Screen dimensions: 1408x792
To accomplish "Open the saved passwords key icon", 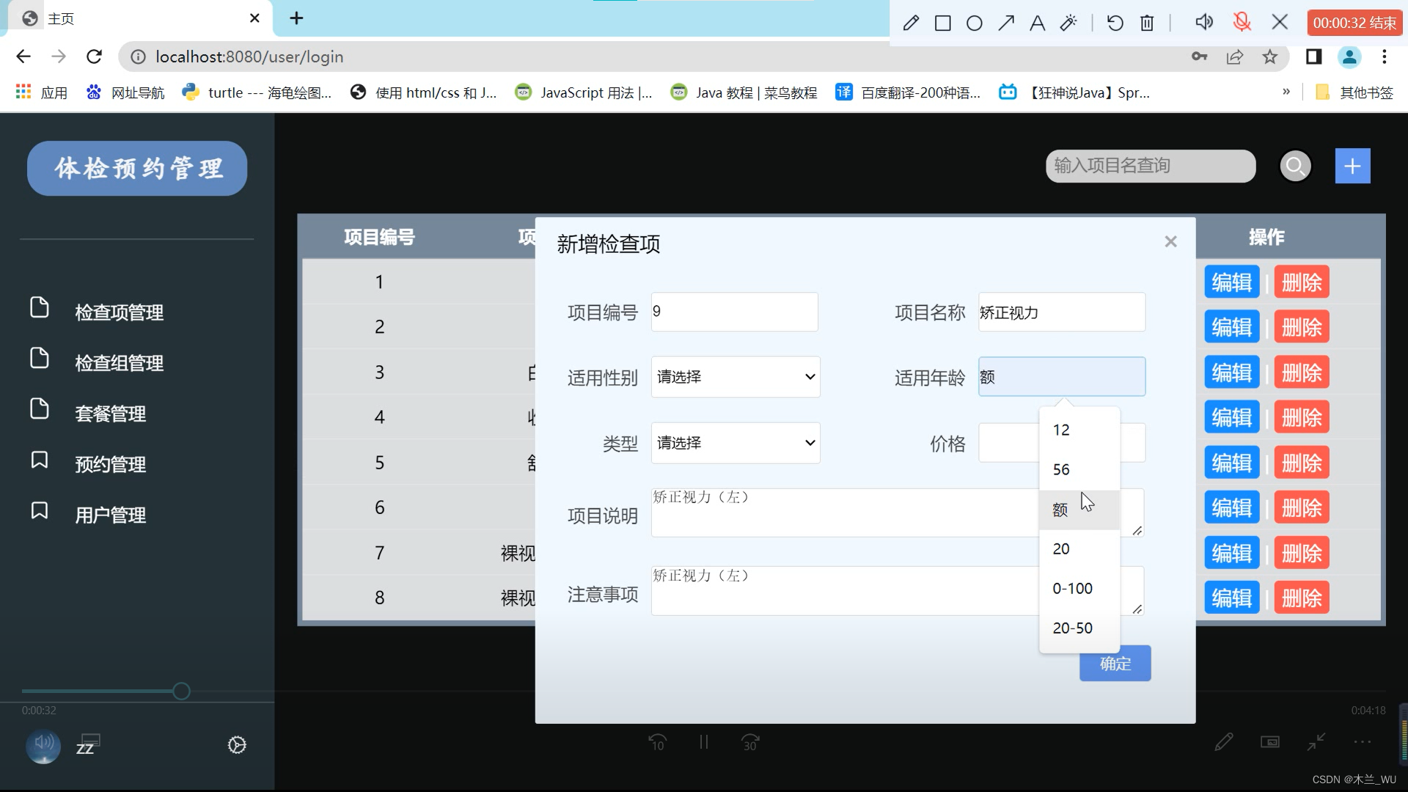I will (x=1199, y=56).
